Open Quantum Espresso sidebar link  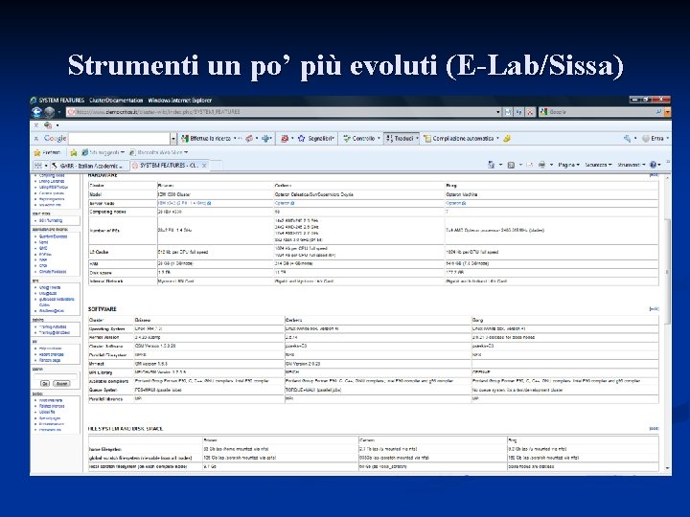coord(54,236)
